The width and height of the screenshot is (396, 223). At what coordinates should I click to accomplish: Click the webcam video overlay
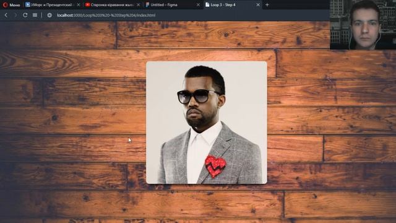point(363,25)
